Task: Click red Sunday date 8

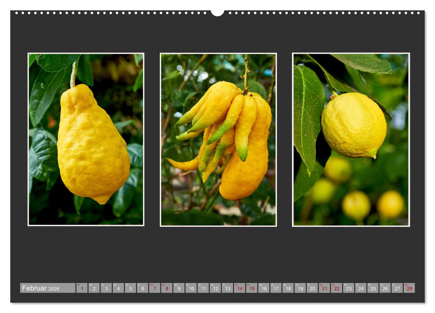Action: point(167,288)
